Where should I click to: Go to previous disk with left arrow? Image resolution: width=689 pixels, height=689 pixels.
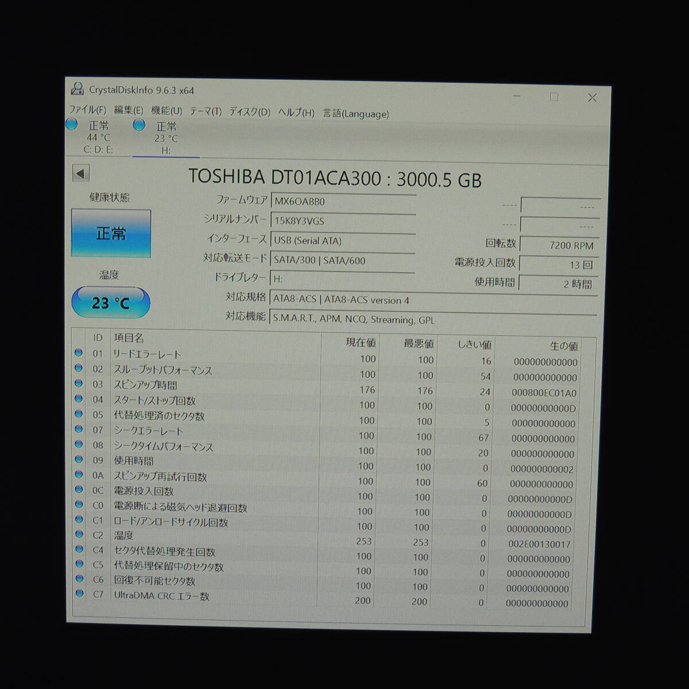point(81,173)
